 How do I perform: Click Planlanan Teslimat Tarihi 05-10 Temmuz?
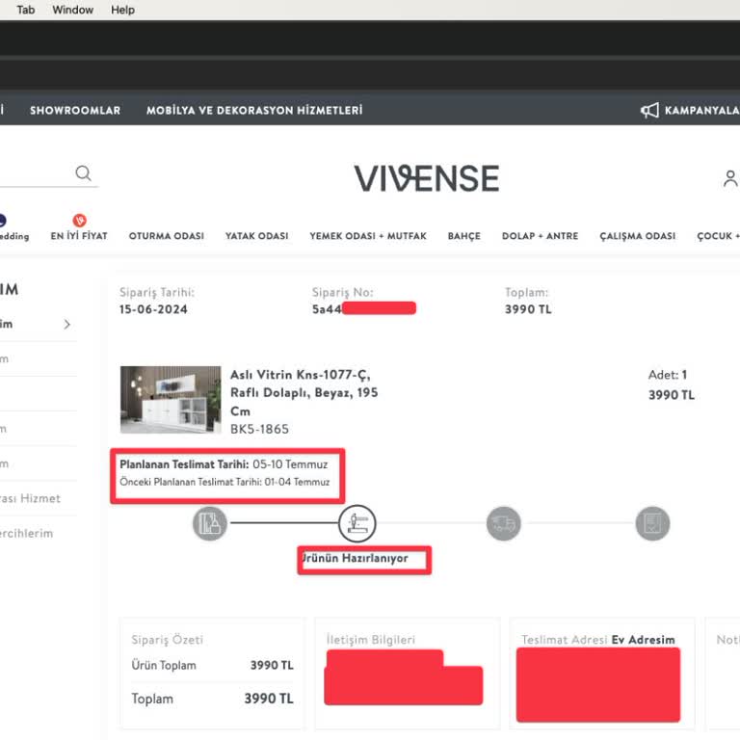pyautogui.click(x=224, y=464)
